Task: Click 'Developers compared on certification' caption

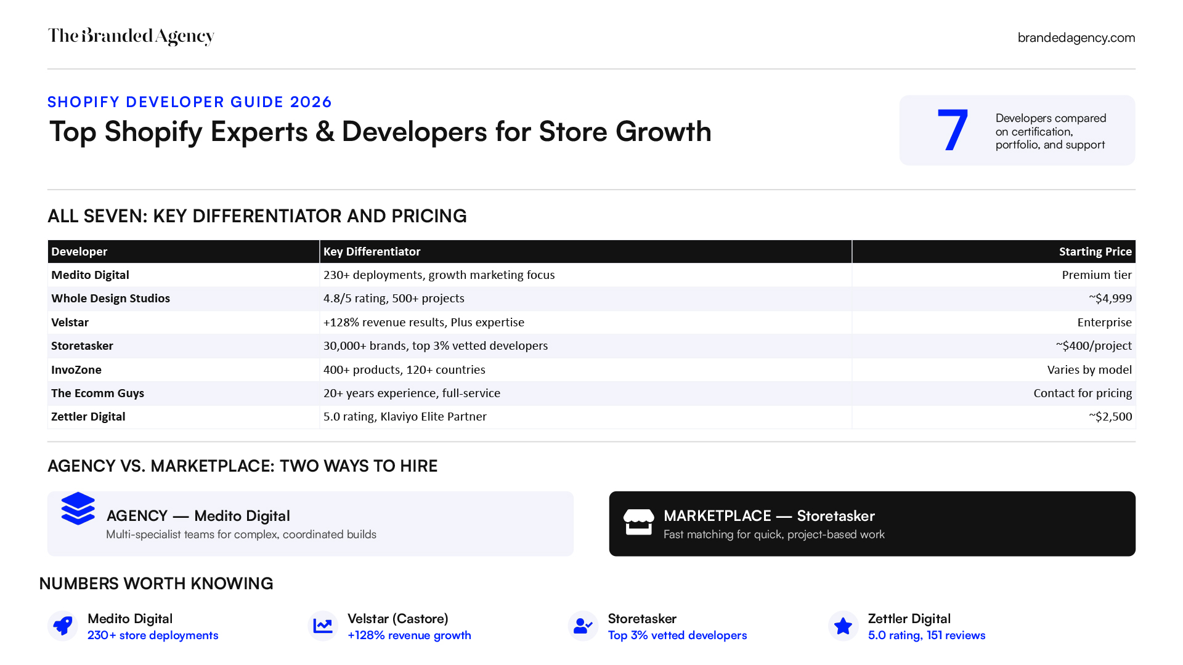Action: point(1051,131)
